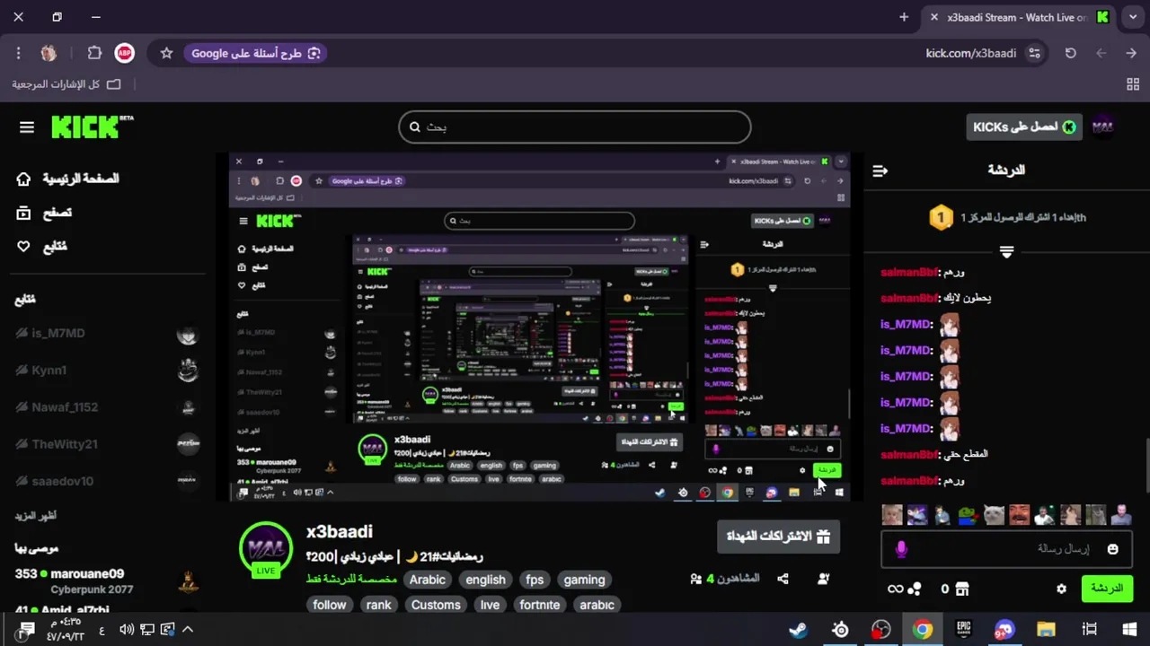Screen dimensions: 1150x646
Task: Reload the page
Action: point(1070,53)
